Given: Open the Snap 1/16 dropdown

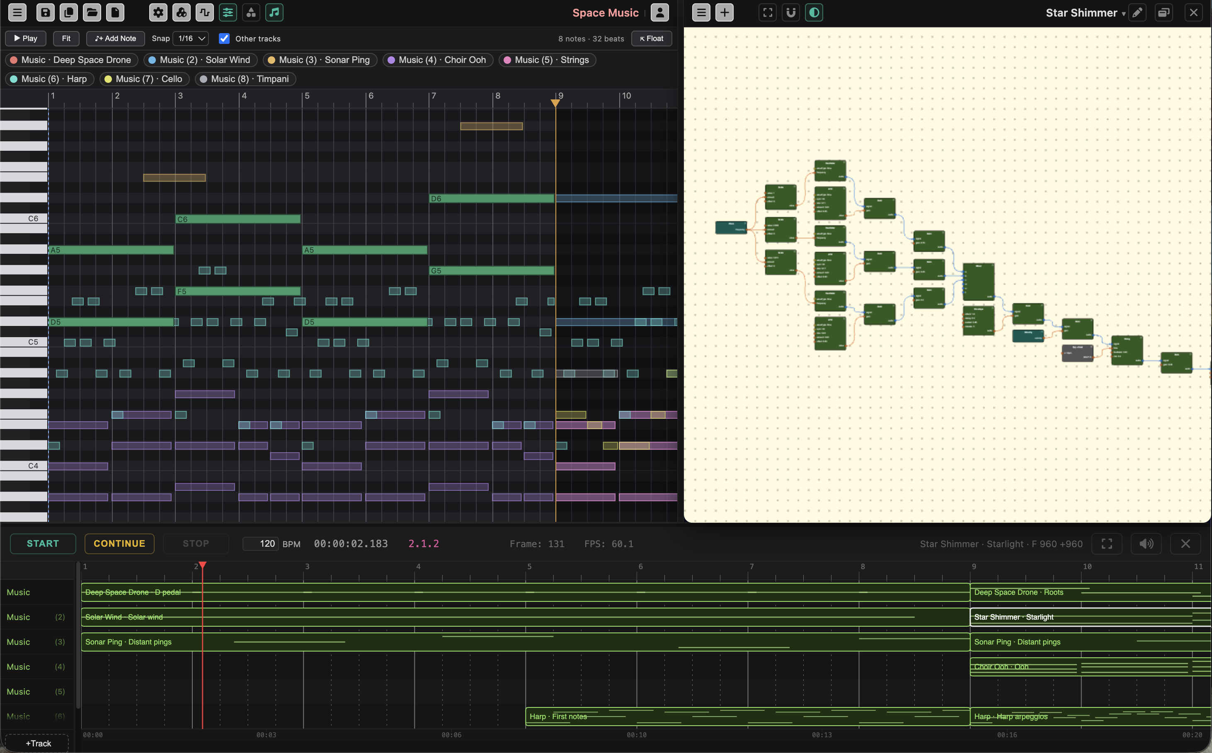Looking at the screenshot, I should [190, 39].
